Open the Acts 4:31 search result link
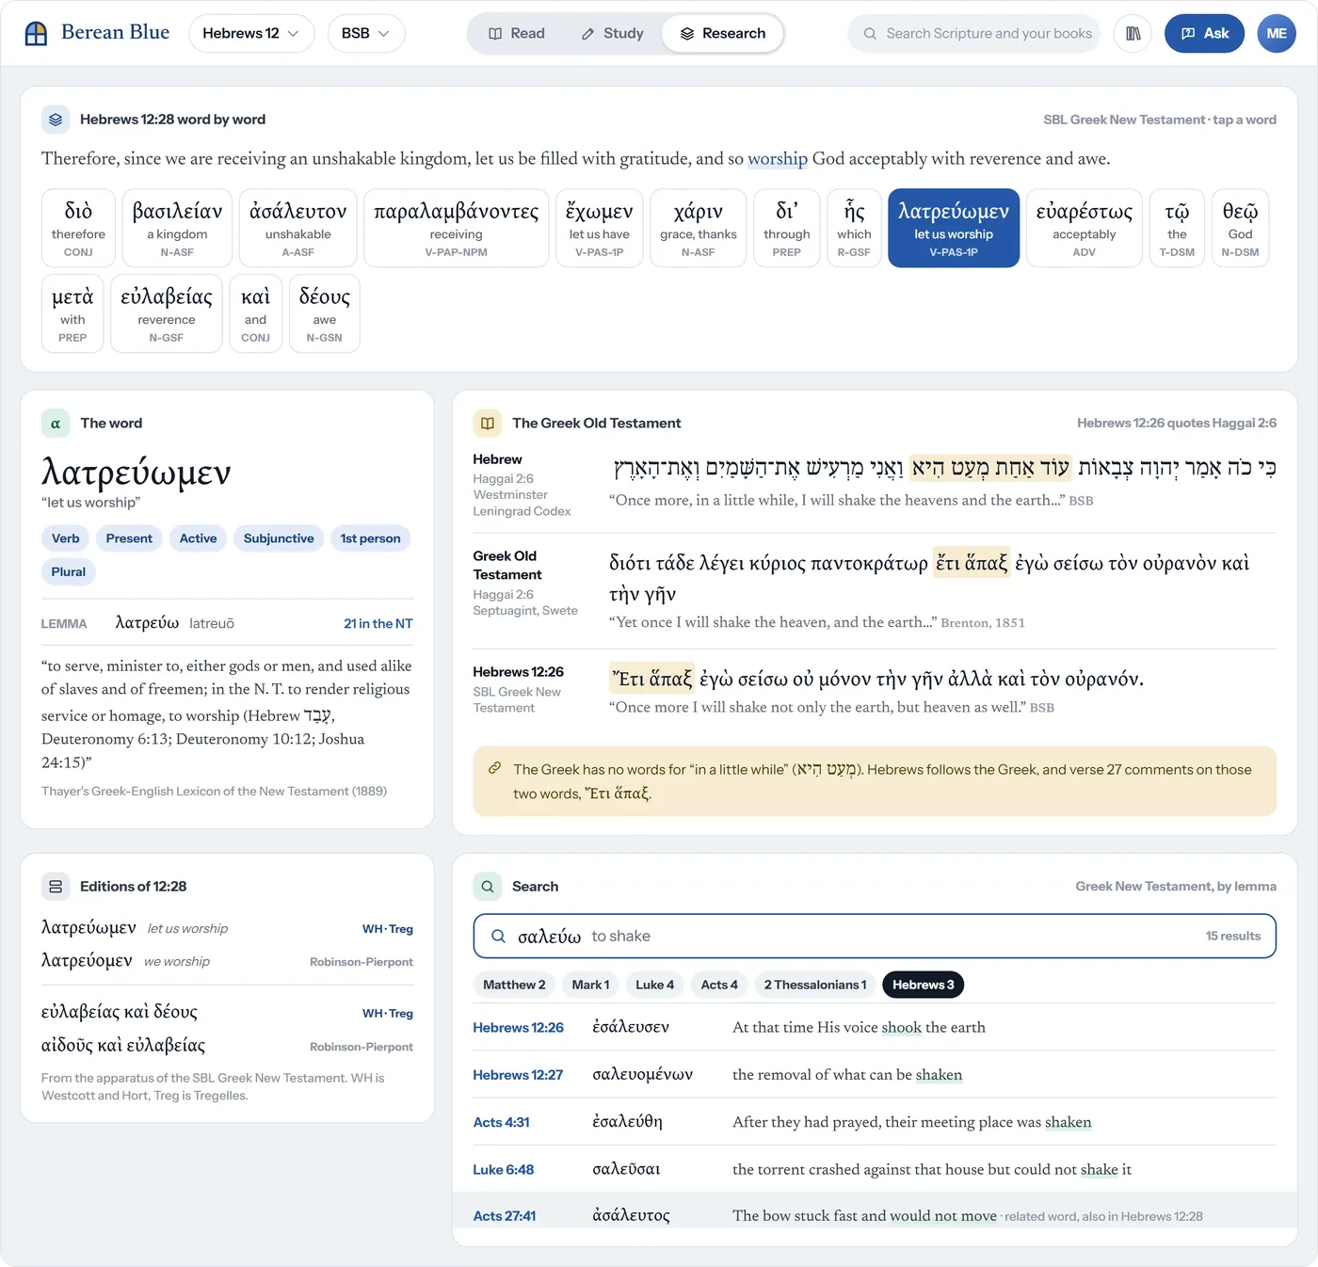This screenshot has height=1267, width=1318. tap(501, 1122)
